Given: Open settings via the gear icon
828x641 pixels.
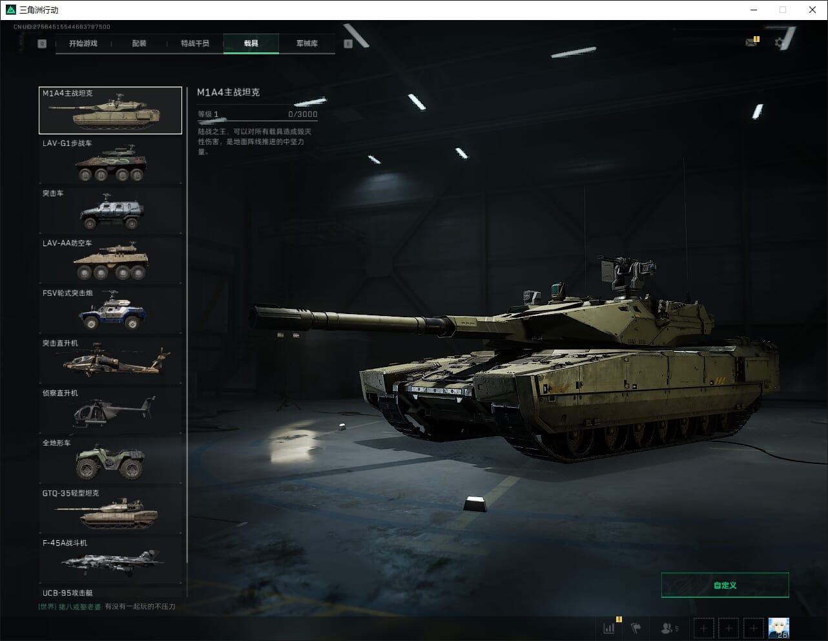Looking at the screenshot, I should click(x=780, y=43).
